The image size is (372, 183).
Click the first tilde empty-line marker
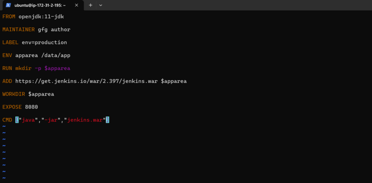pyautogui.click(x=4, y=126)
